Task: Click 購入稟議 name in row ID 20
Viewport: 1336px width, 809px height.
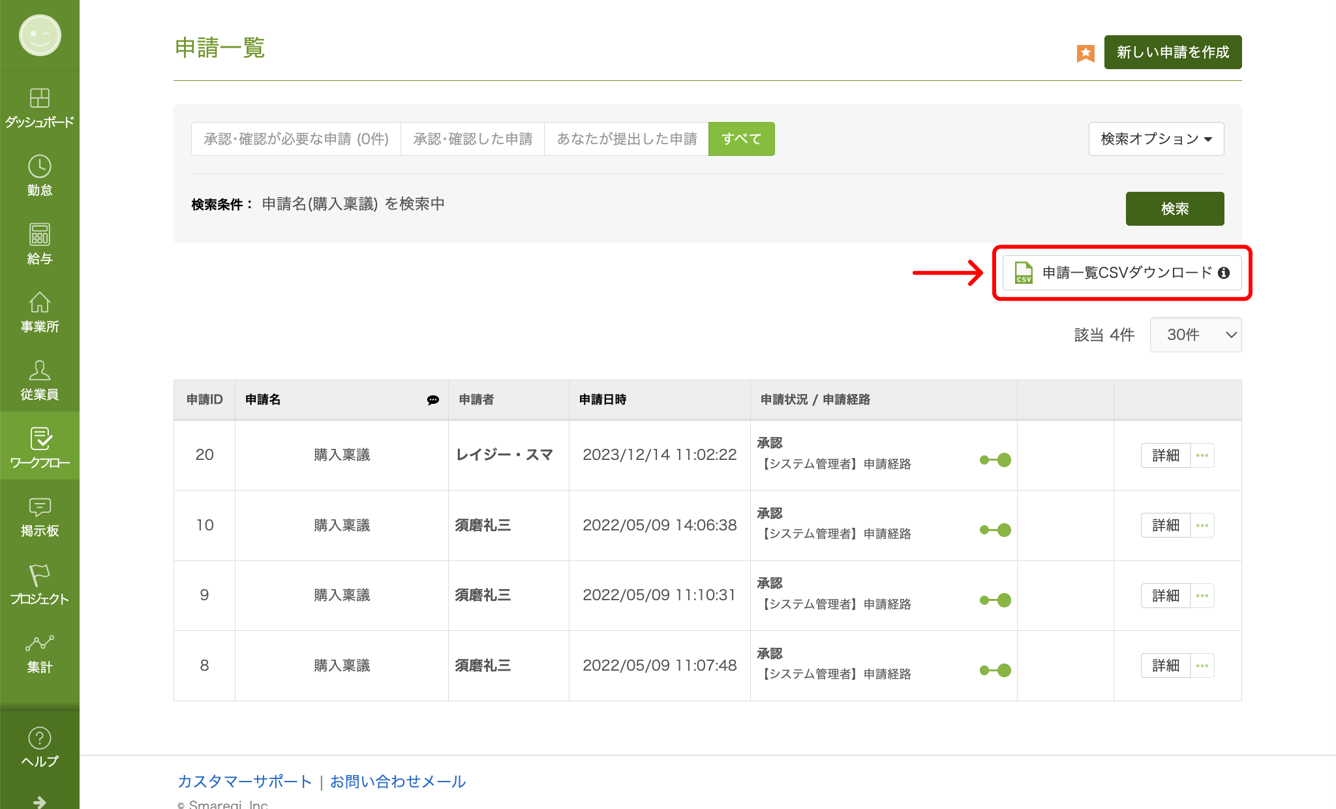Action: [342, 455]
